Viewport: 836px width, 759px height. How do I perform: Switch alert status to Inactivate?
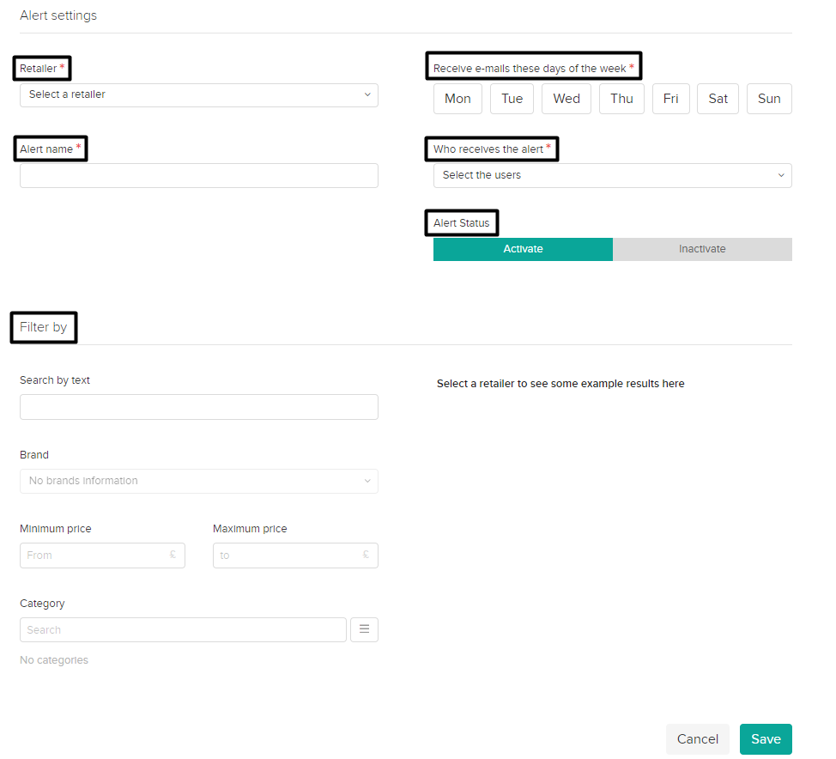point(702,249)
